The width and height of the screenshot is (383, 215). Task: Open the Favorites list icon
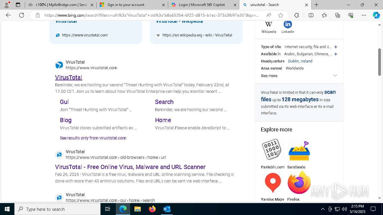pos(324,15)
